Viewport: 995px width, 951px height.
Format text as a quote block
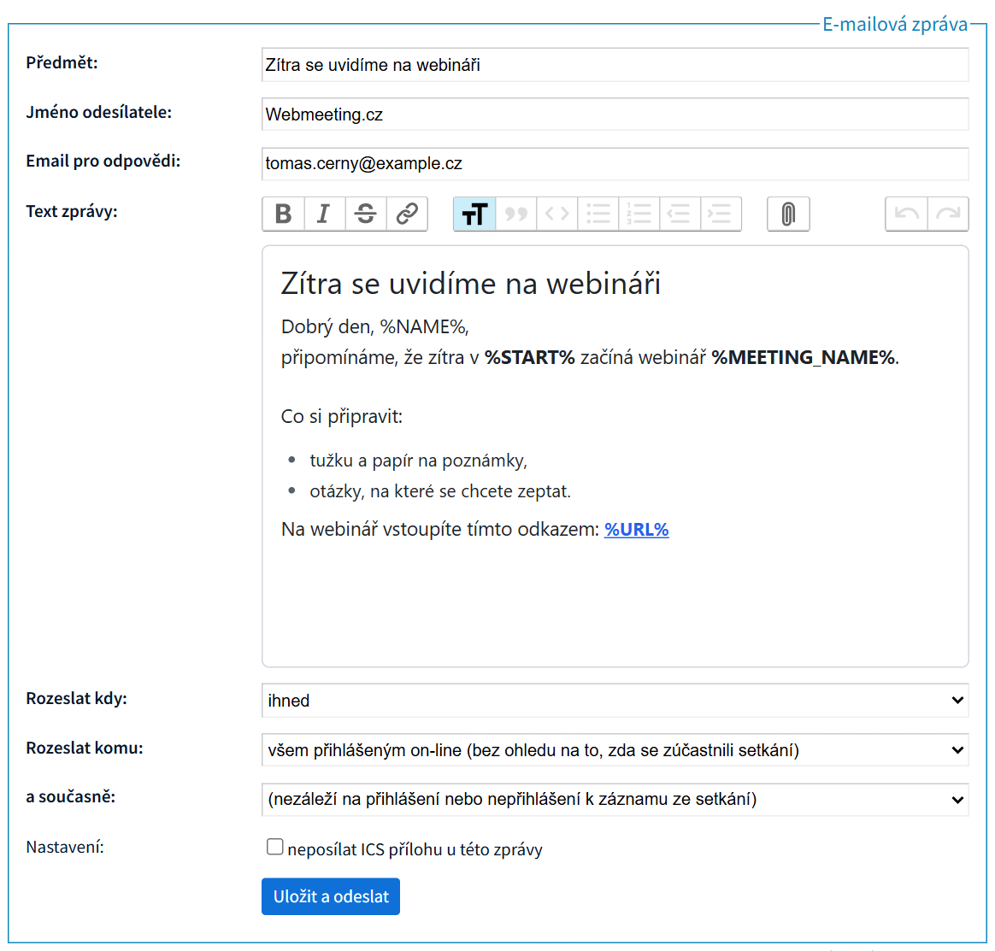pyautogui.click(x=516, y=214)
